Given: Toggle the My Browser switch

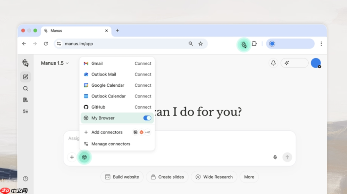Looking at the screenshot, I should click(x=147, y=118).
